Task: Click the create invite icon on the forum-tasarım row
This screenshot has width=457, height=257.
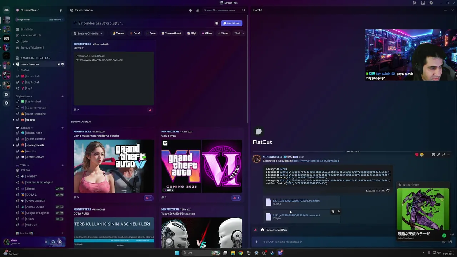Action: [x=59, y=64]
